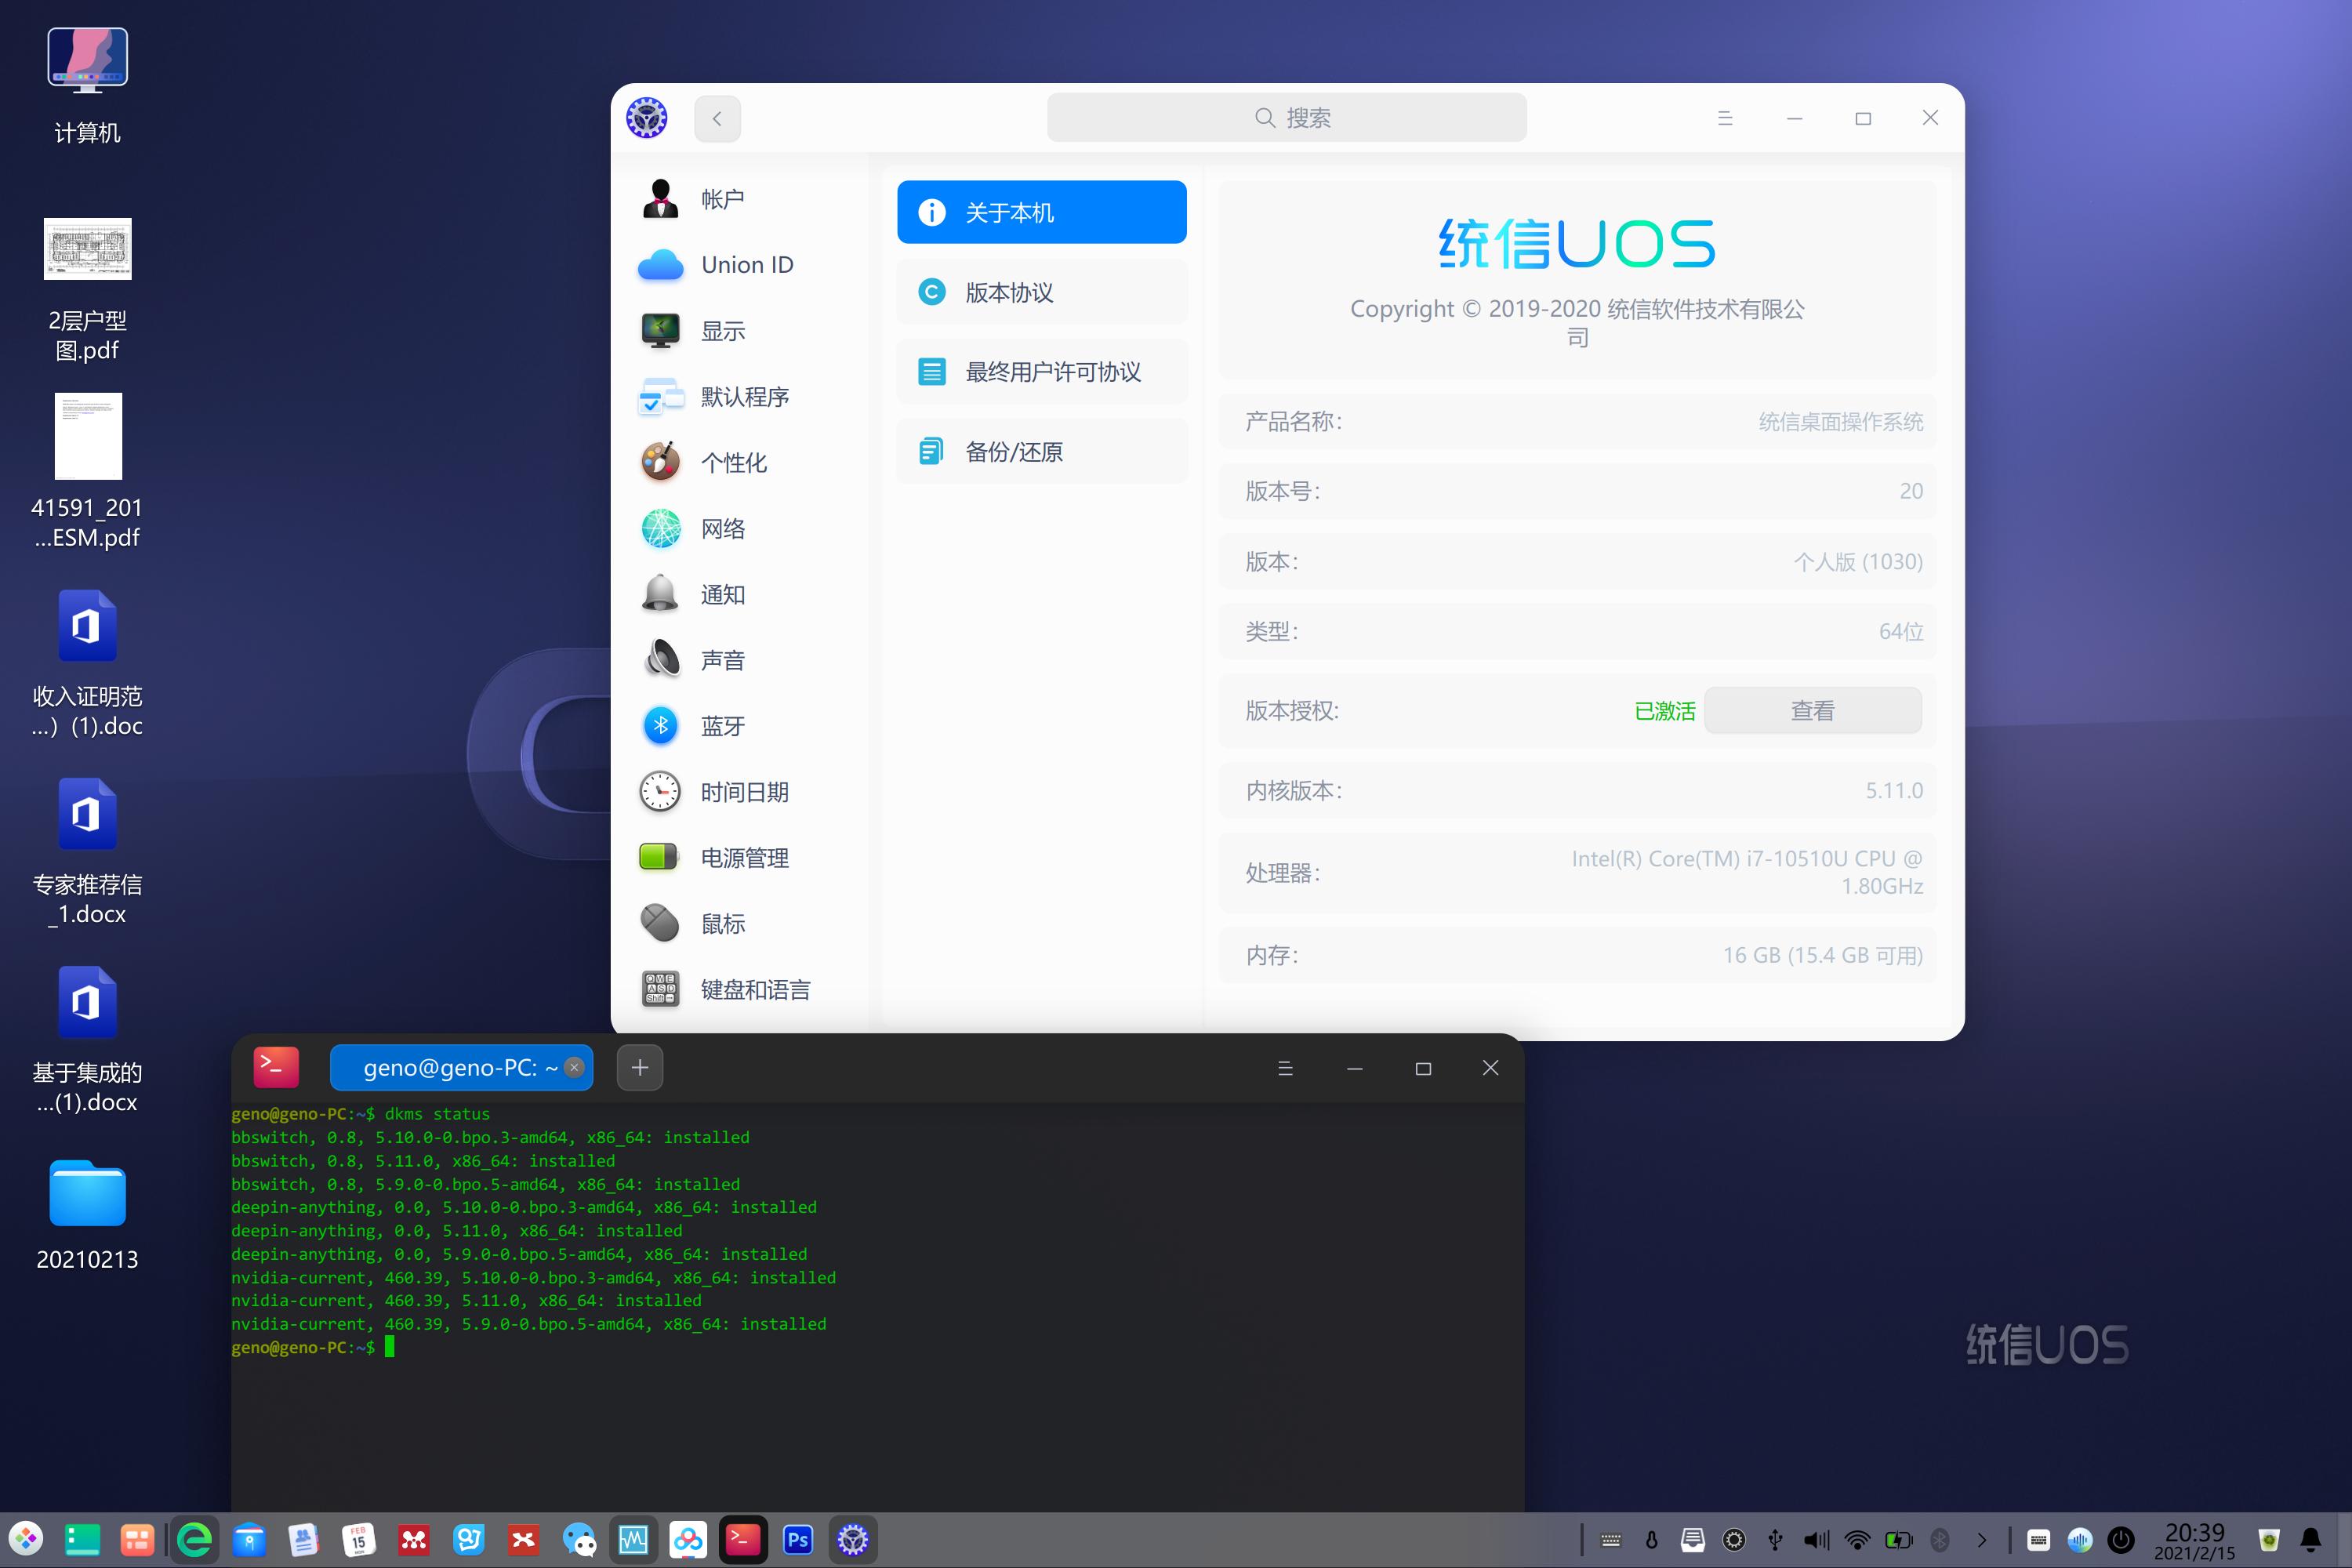This screenshot has height=1568, width=2352.
Task: Go back with the settings back arrow
Action: pyautogui.click(x=717, y=118)
